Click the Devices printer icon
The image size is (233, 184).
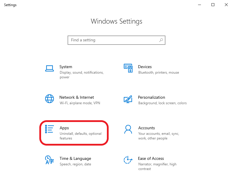[x=128, y=68]
